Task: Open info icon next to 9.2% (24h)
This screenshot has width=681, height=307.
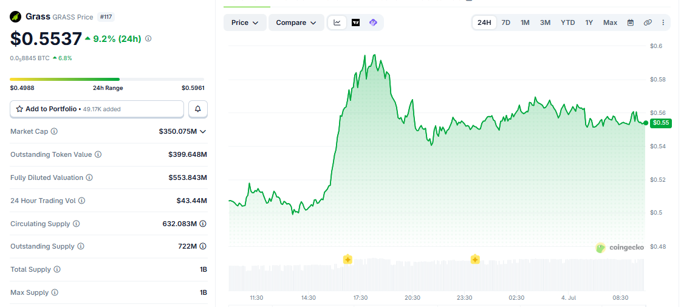Action: tap(148, 39)
